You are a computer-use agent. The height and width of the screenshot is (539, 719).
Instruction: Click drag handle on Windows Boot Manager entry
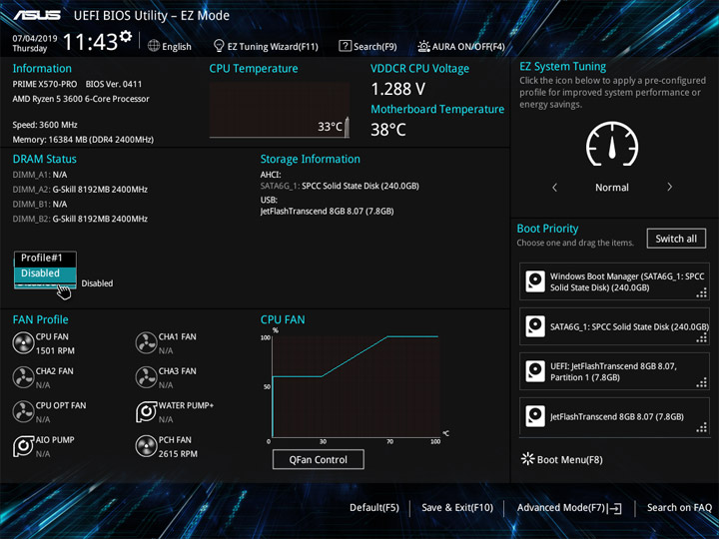coord(702,292)
